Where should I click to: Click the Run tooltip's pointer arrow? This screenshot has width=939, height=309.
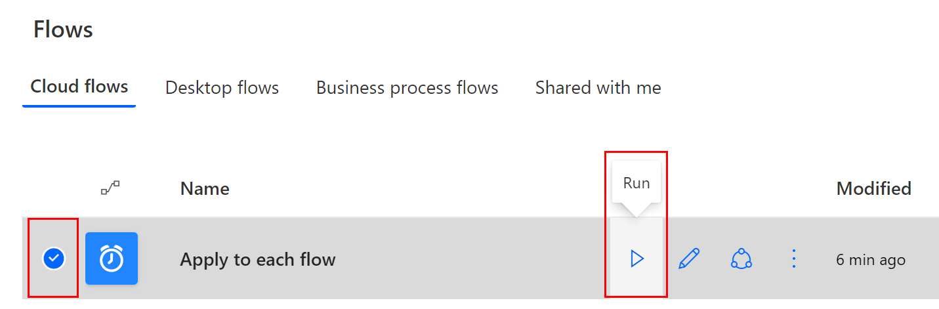[x=636, y=210]
